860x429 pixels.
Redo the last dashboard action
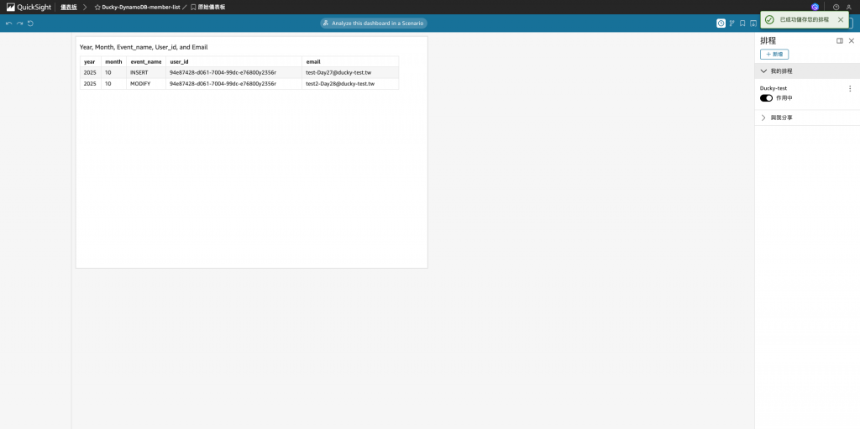click(20, 24)
